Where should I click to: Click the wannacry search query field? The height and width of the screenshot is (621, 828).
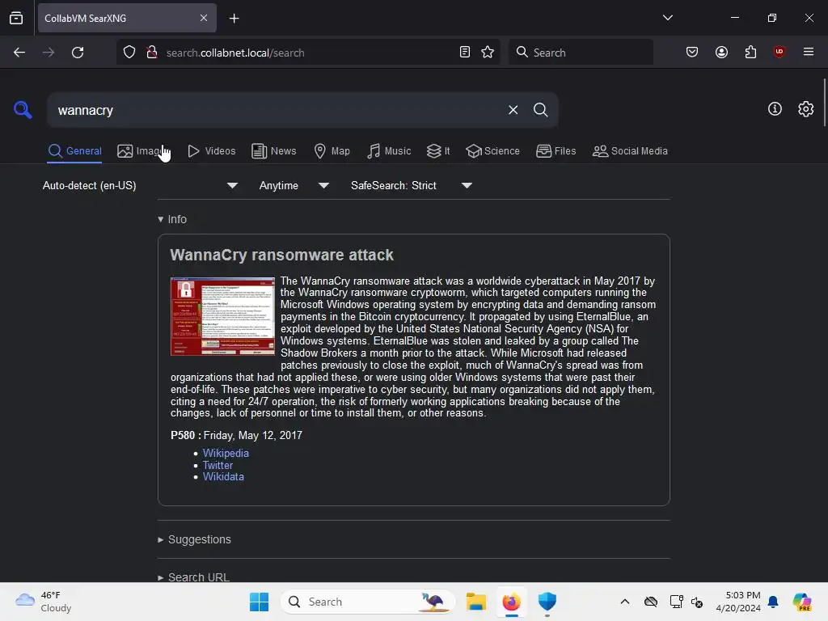click(275, 110)
